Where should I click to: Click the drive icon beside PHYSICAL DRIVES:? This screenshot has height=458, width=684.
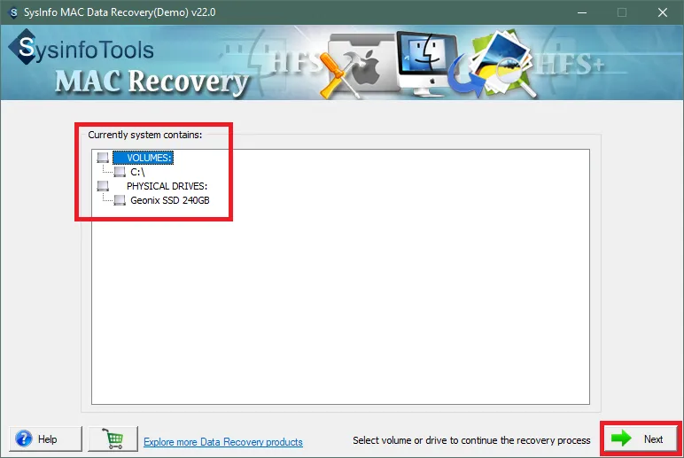point(103,186)
